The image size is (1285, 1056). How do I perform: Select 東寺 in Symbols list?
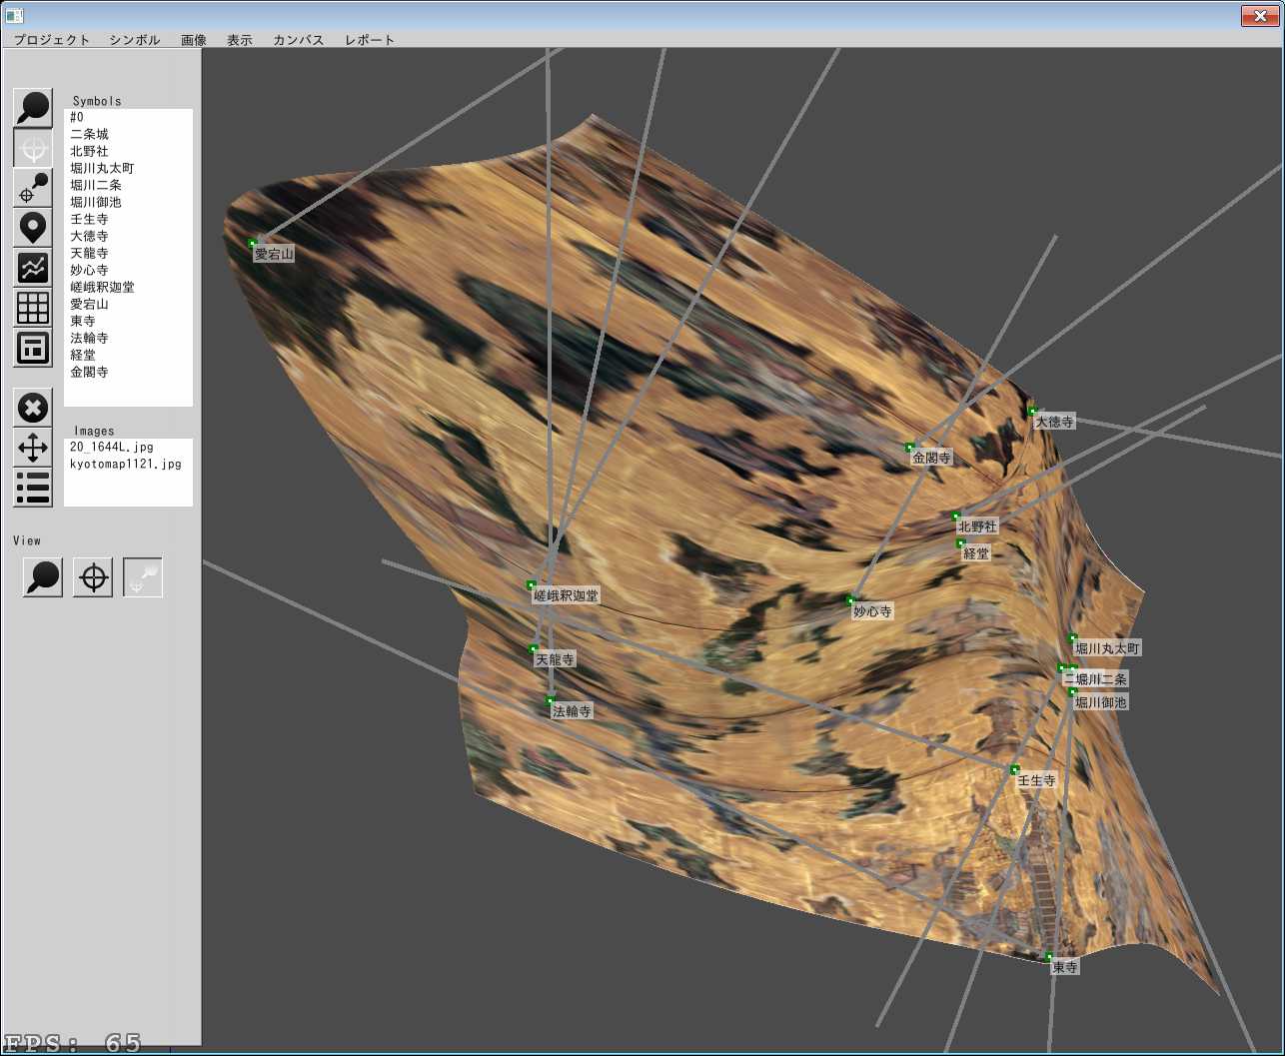[128, 321]
